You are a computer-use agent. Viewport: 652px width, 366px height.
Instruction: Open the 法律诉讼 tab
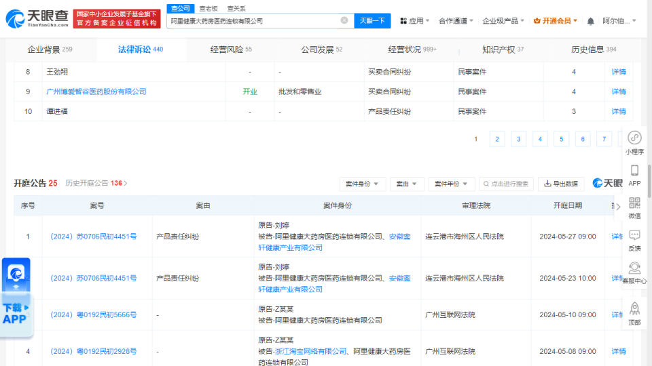point(141,49)
